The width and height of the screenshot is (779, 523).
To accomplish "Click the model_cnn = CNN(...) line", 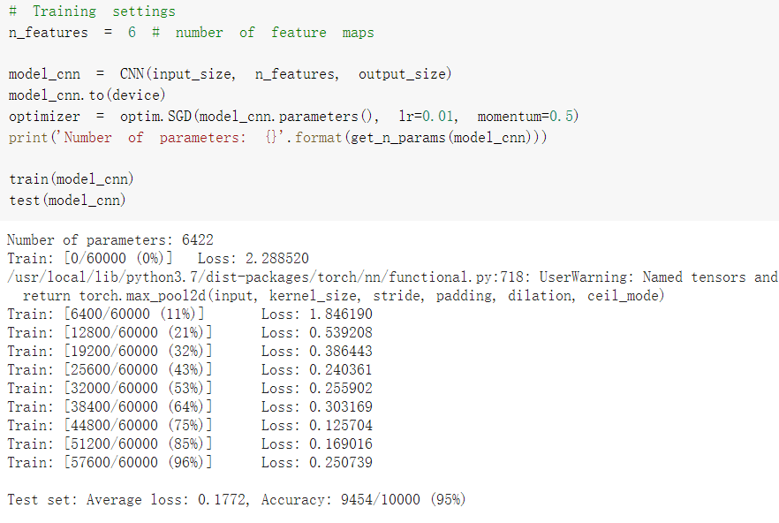I will click(x=230, y=74).
